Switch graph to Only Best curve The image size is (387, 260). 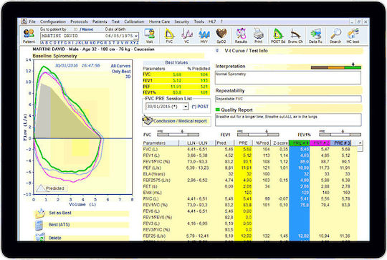coord(121,72)
